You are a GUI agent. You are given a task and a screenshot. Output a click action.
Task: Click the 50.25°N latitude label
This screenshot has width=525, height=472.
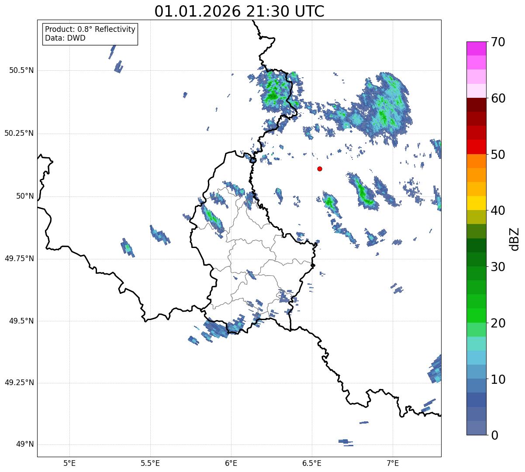click(19, 133)
